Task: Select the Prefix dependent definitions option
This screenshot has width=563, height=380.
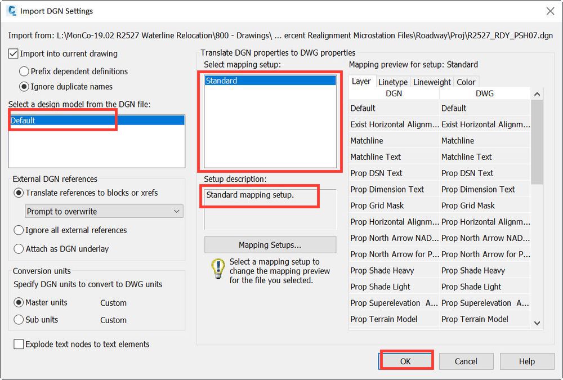Action: (x=23, y=71)
